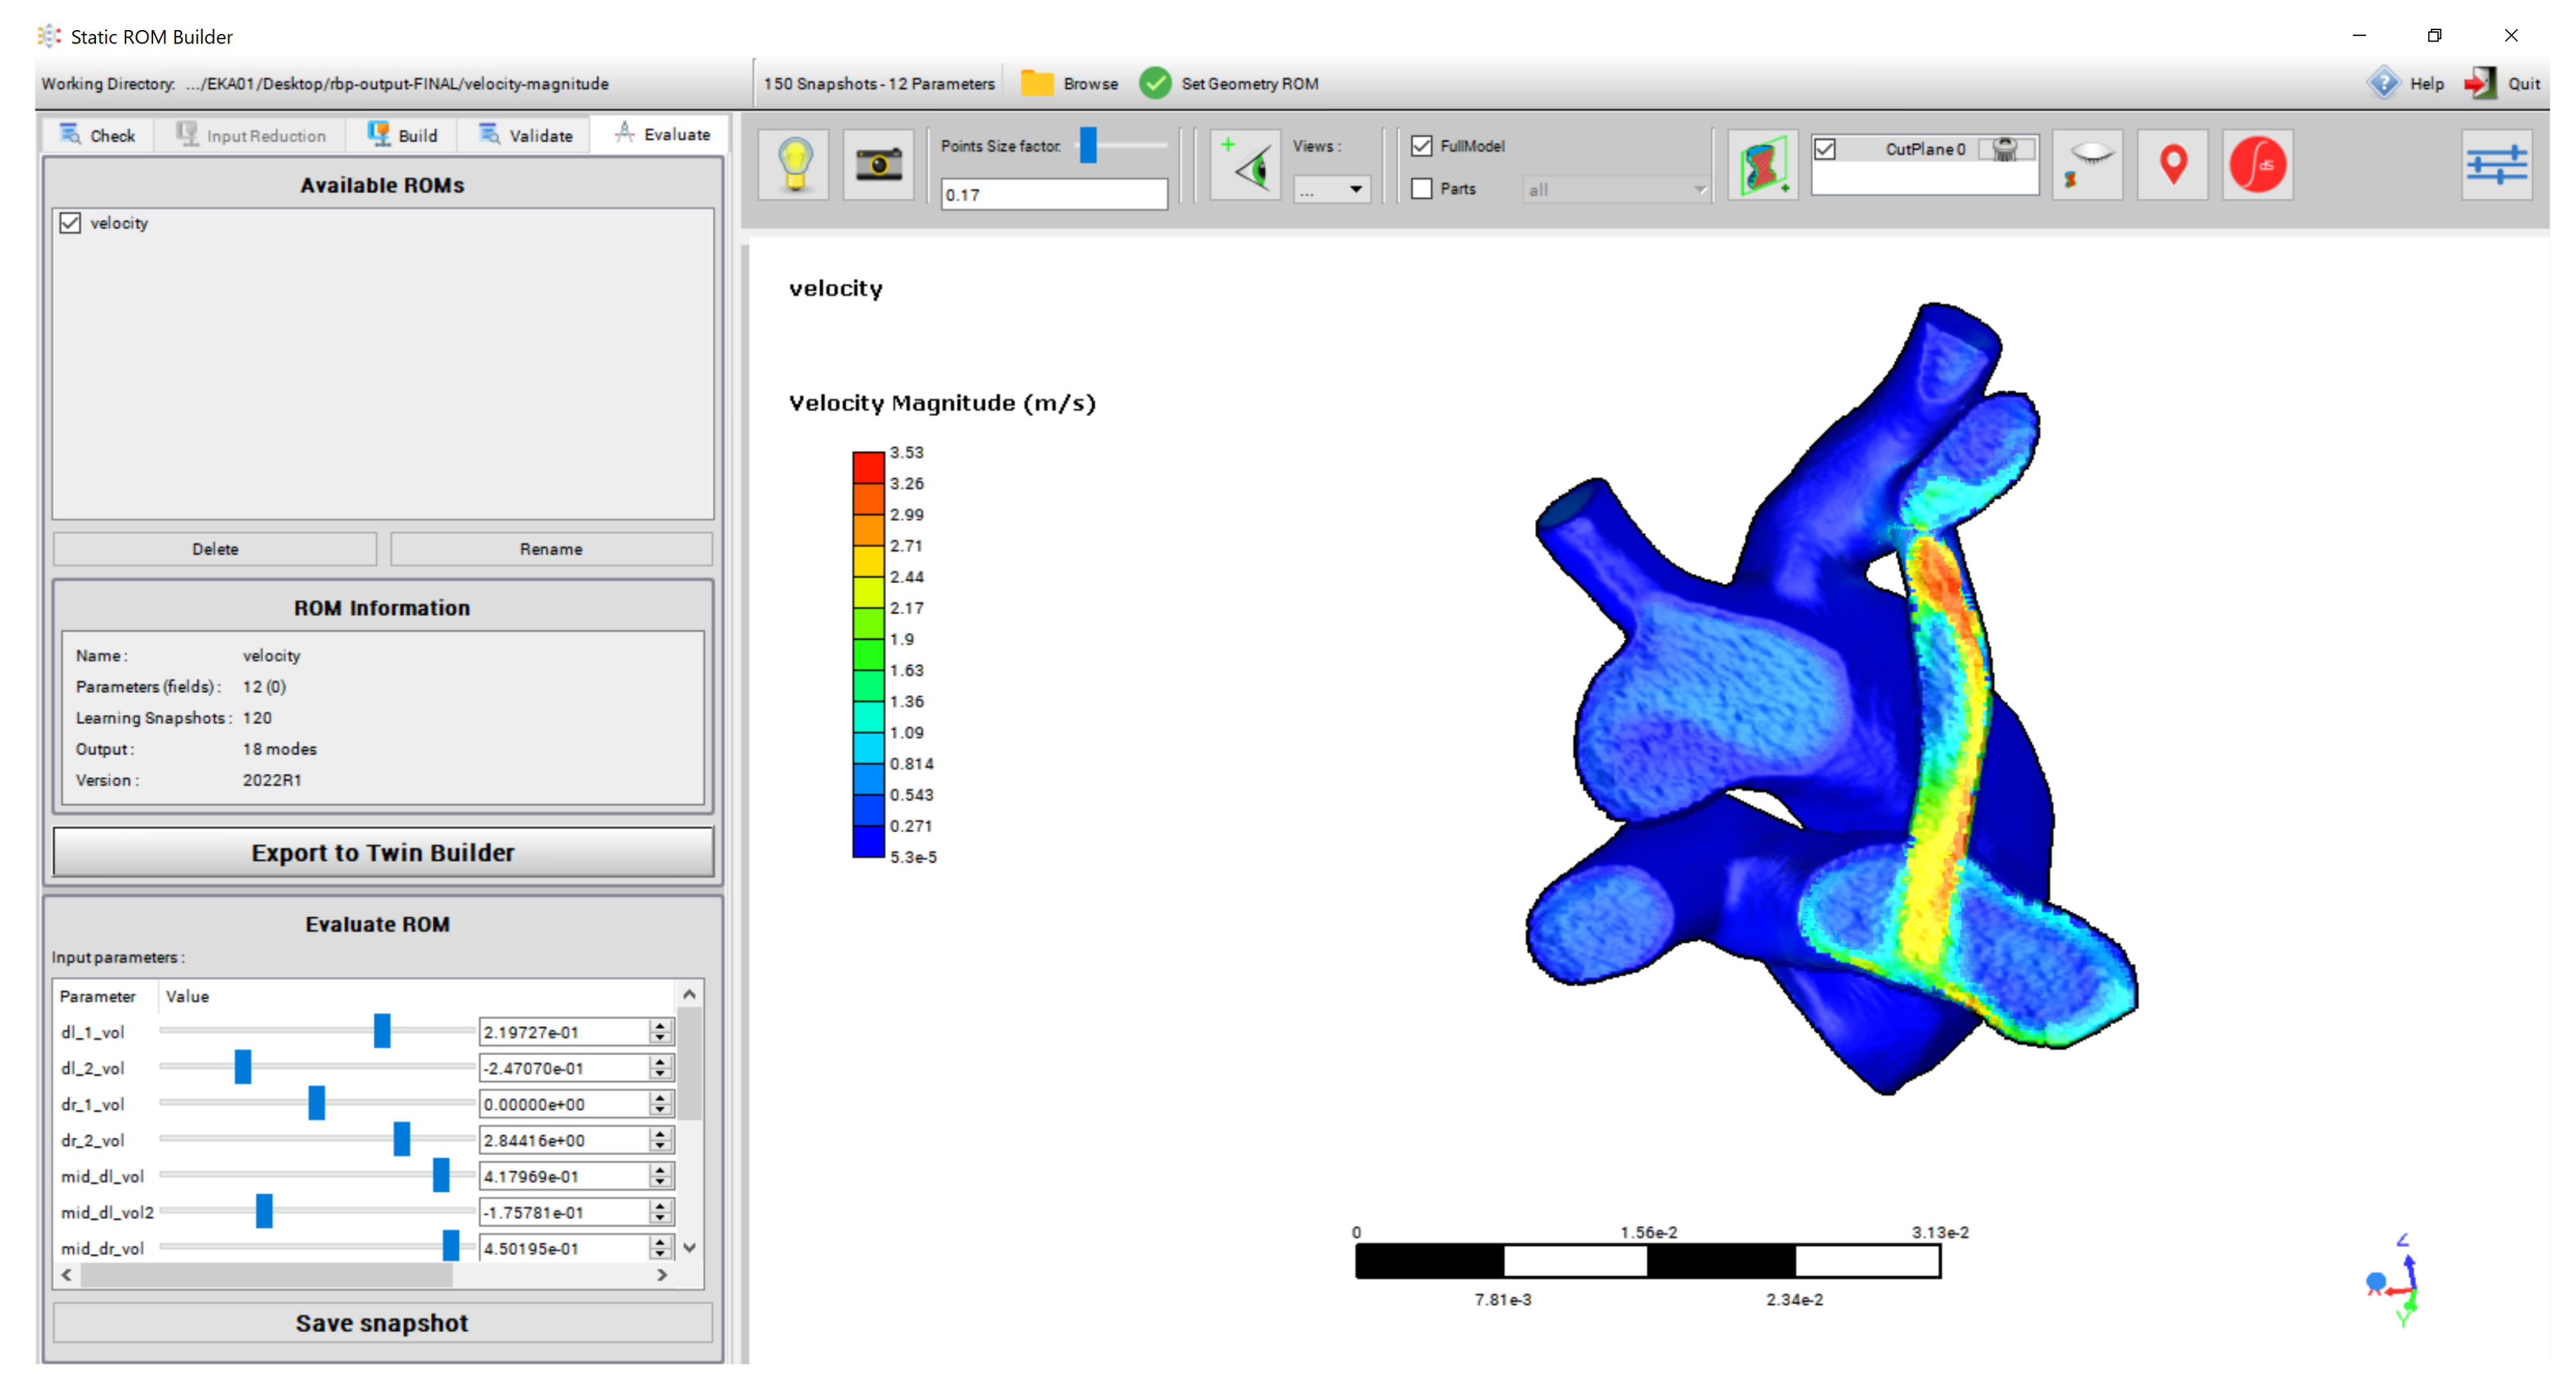Switch to the Build tab
Image resolution: width=2576 pixels, height=1393 pixels.
pyautogui.click(x=403, y=135)
